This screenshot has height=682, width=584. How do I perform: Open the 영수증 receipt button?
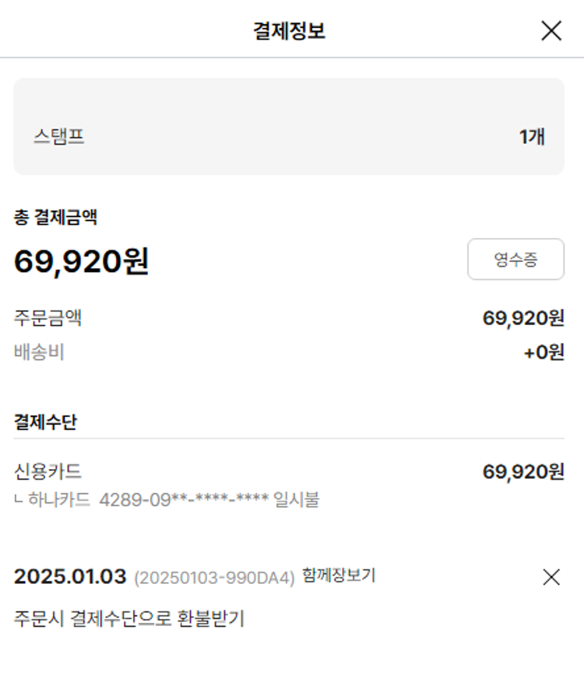(x=515, y=259)
